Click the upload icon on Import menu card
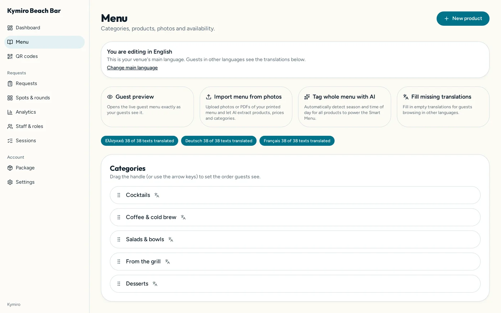This screenshot has width=501, height=313. (x=209, y=97)
